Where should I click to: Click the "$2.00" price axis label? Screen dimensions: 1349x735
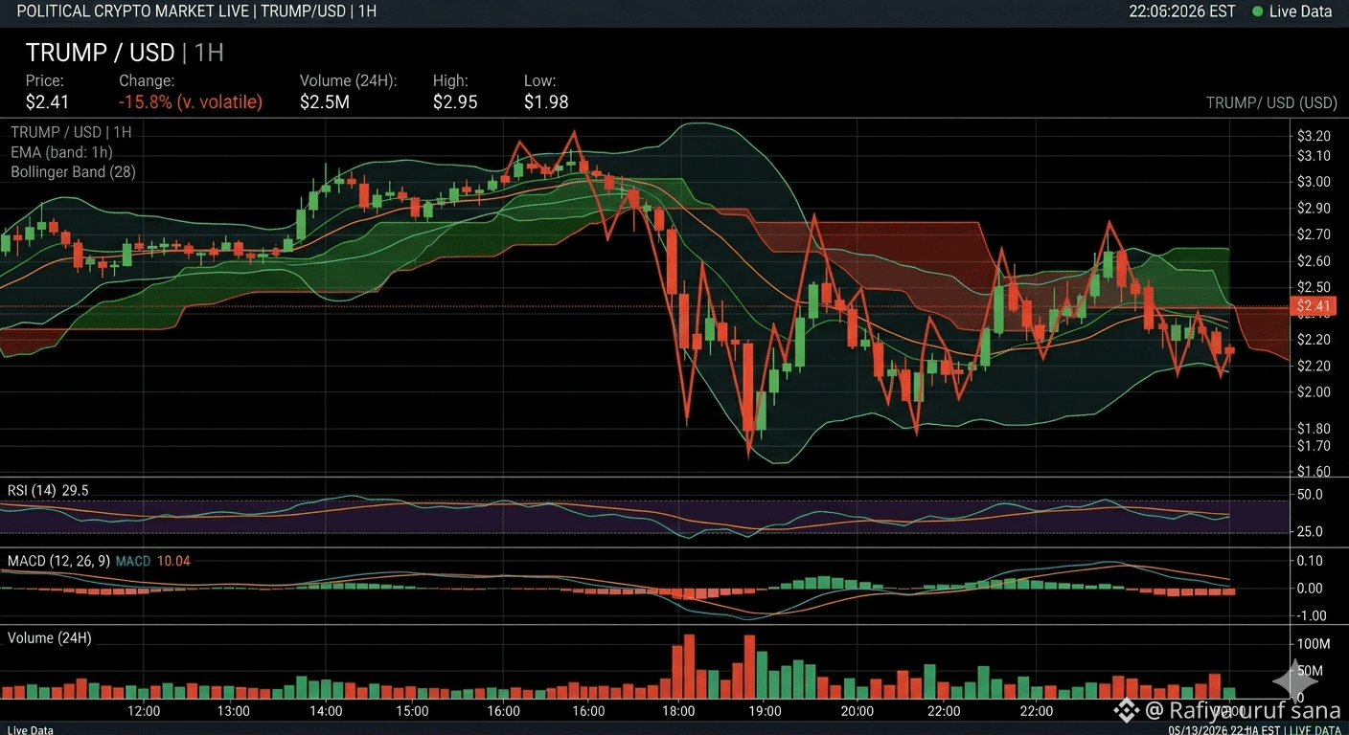pos(1315,391)
